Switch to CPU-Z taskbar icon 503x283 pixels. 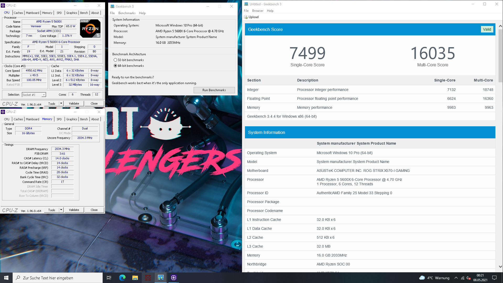[173, 278]
